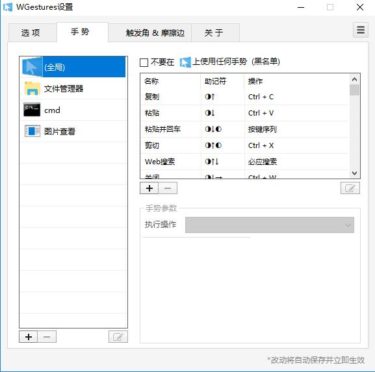Click gesture list scroll down arrow
Viewport: 375px width, 372px height.
354,173
